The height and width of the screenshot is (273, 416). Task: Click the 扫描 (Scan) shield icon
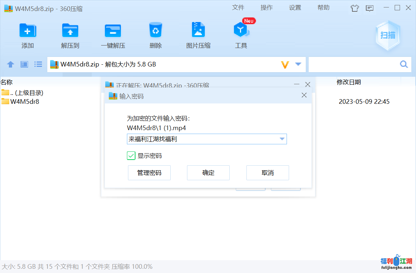(388, 35)
